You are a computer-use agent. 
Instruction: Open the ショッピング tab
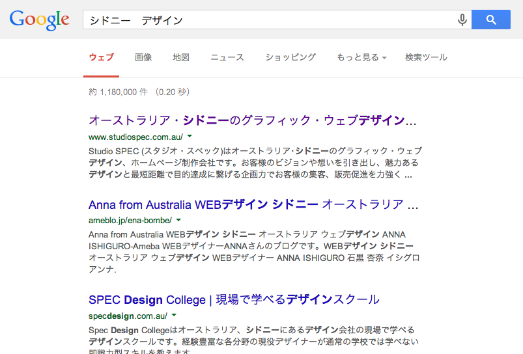[290, 57]
